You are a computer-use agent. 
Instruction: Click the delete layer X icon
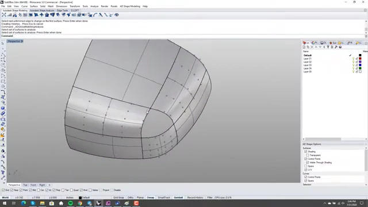click(x=312, y=47)
